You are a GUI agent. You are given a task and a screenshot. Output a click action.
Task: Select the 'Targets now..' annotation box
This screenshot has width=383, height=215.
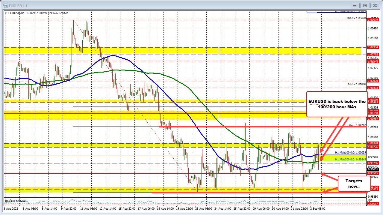click(354, 184)
